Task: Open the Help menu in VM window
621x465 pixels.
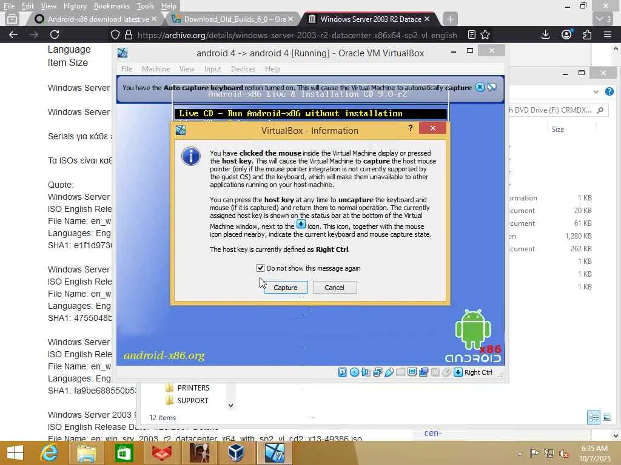Action: [x=272, y=69]
